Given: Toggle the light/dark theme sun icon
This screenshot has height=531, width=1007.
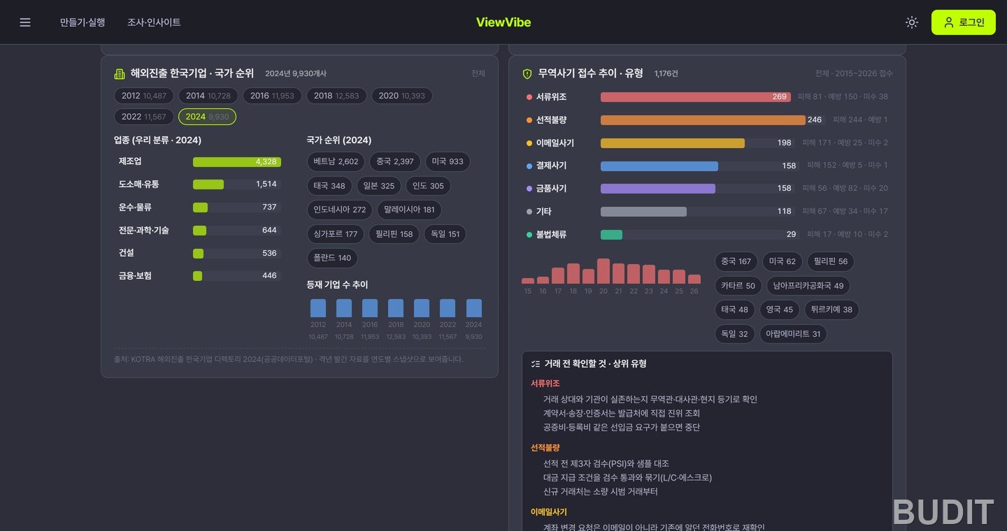Looking at the screenshot, I should coord(911,22).
